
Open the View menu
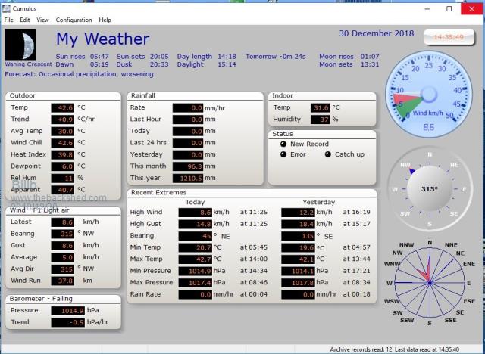point(42,20)
